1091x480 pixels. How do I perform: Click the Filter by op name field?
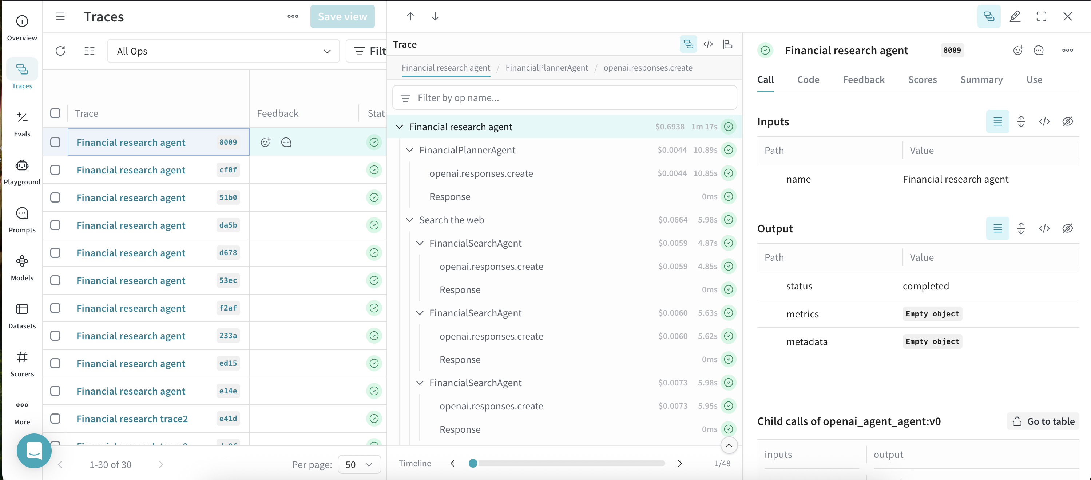point(564,98)
